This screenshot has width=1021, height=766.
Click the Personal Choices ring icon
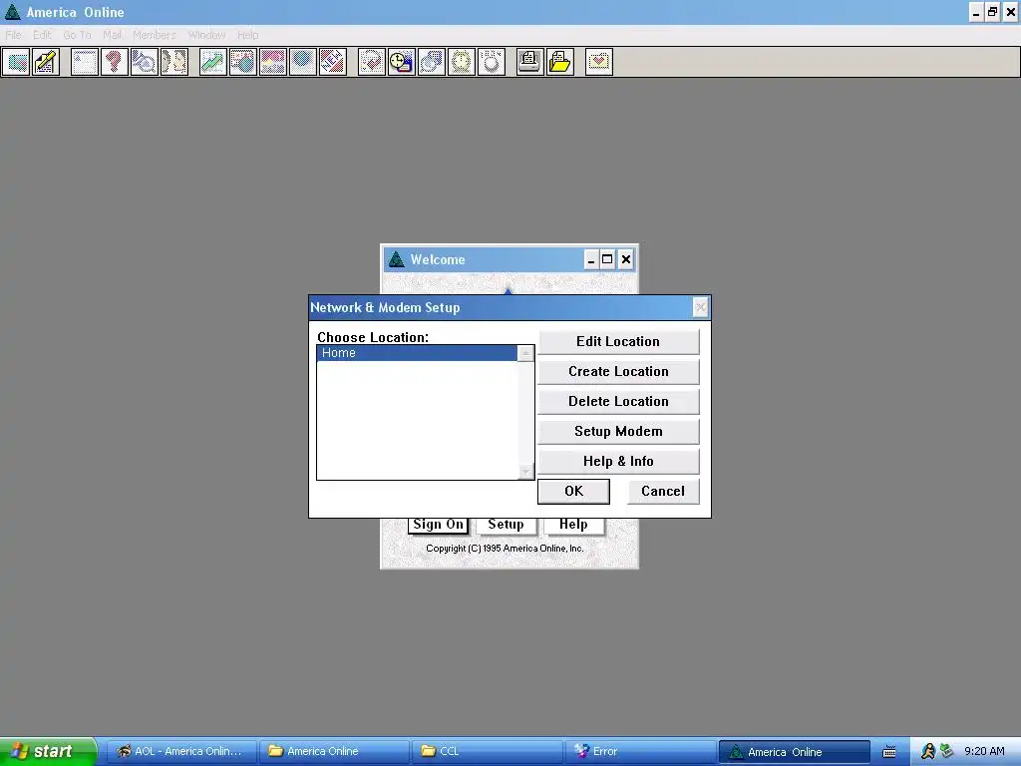(x=492, y=62)
